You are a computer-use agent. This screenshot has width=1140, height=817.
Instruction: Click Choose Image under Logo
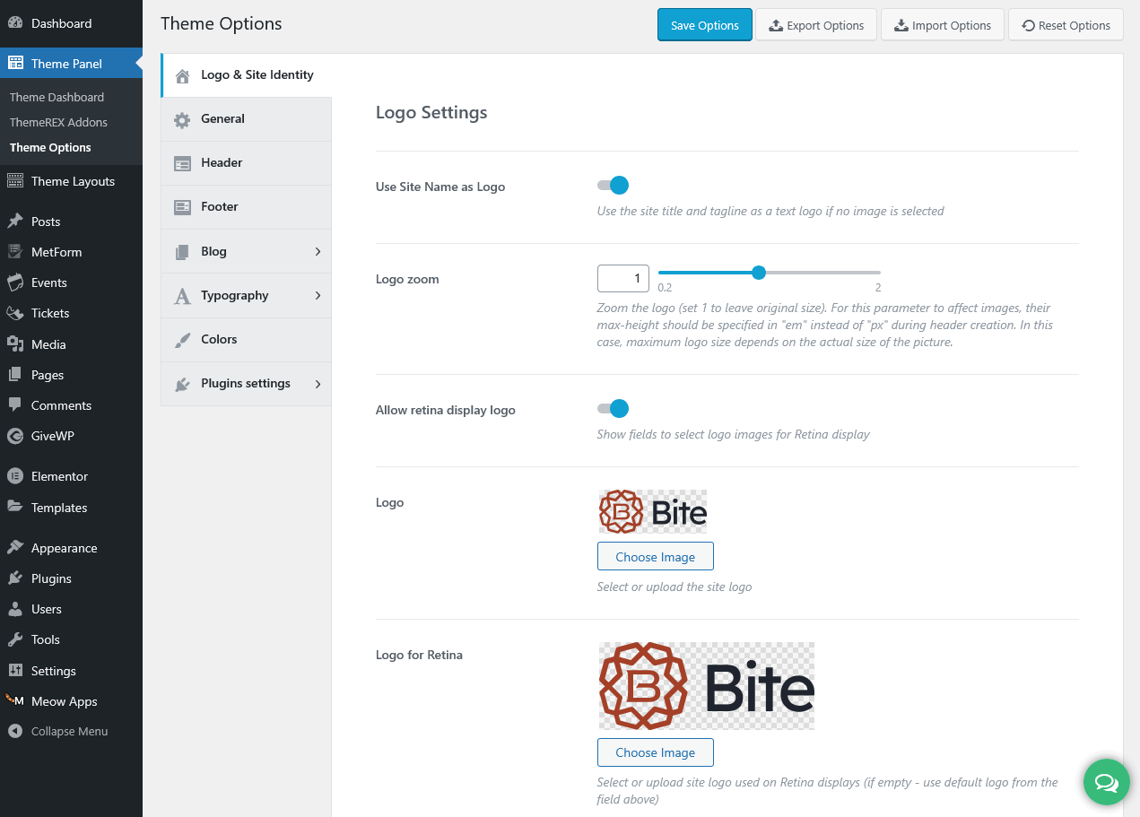[x=656, y=557]
